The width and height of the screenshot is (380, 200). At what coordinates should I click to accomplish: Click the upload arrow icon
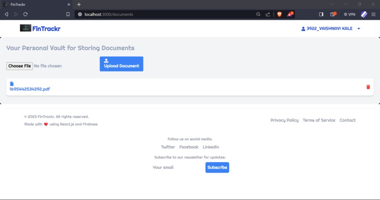tap(106, 60)
